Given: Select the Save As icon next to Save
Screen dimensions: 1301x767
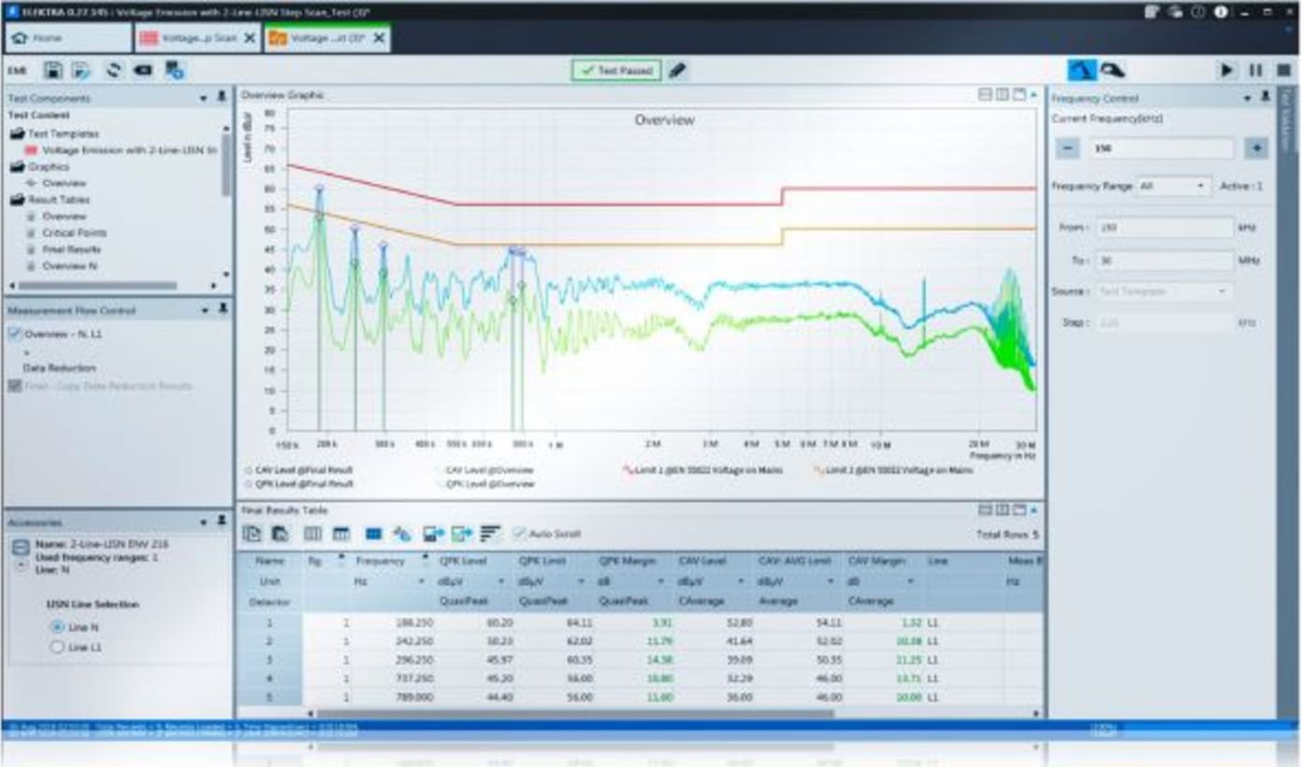Looking at the screenshot, I should (x=79, y=70).
